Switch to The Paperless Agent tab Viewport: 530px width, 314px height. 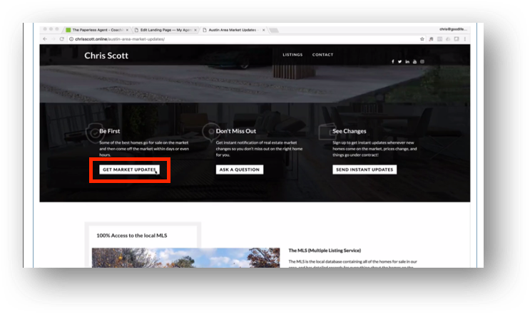pyautogui.click(x=97, y=30)
